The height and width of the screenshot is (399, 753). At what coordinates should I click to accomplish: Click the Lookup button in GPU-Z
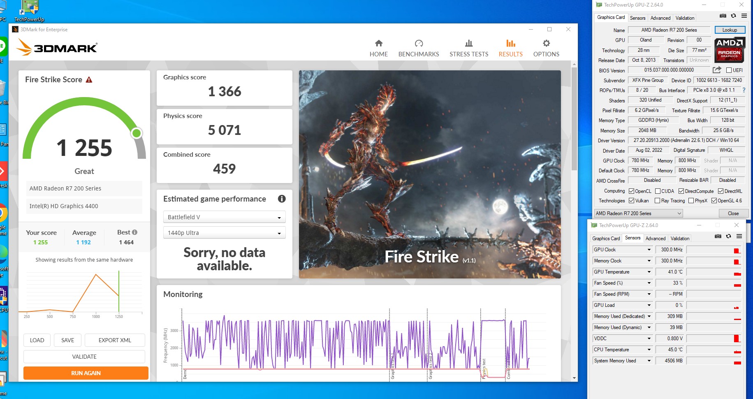pyautogui.click(x=730, y=30)
